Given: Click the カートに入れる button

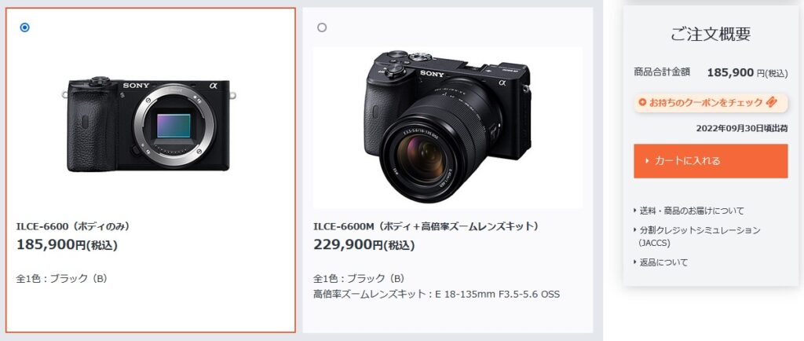Looking at the screenshot, I should [x=711, y=161].
